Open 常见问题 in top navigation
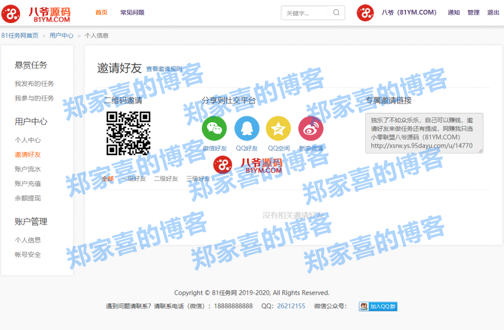 click(132, 12)
